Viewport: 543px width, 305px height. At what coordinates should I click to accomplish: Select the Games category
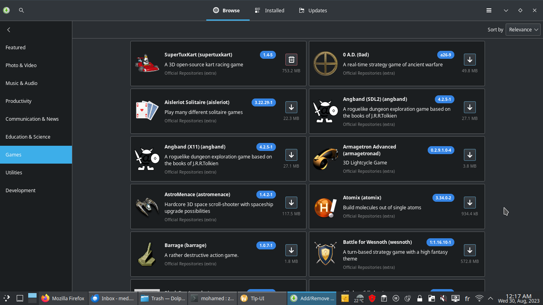(36, 154)
